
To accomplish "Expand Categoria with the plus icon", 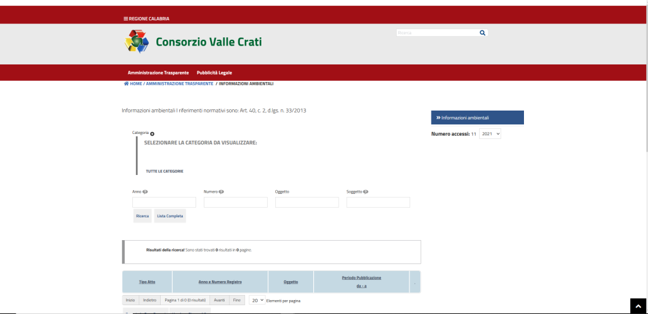I will (152, 134).
